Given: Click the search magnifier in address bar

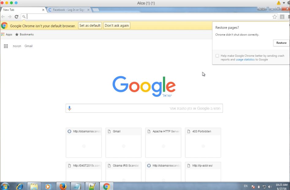Looking at the screenshot, I should tap(24, 17).
